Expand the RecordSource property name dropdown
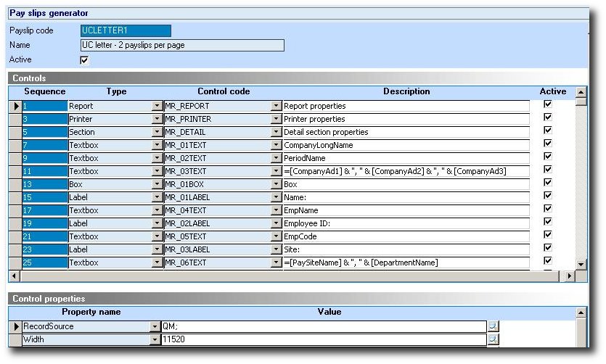Viewport: 606px width, 364px height. coord(155,327)
